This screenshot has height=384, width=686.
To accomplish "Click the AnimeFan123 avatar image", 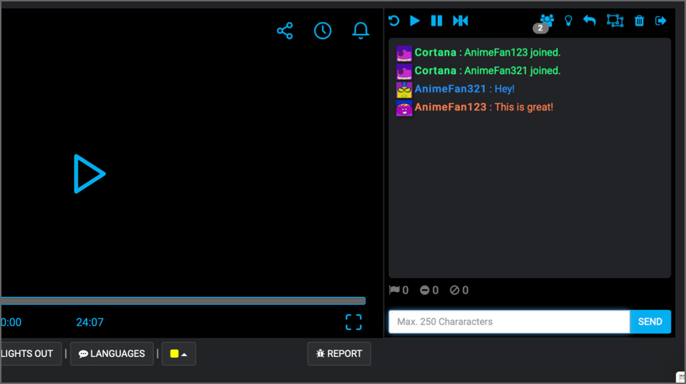I will click(x=404, y=108).
